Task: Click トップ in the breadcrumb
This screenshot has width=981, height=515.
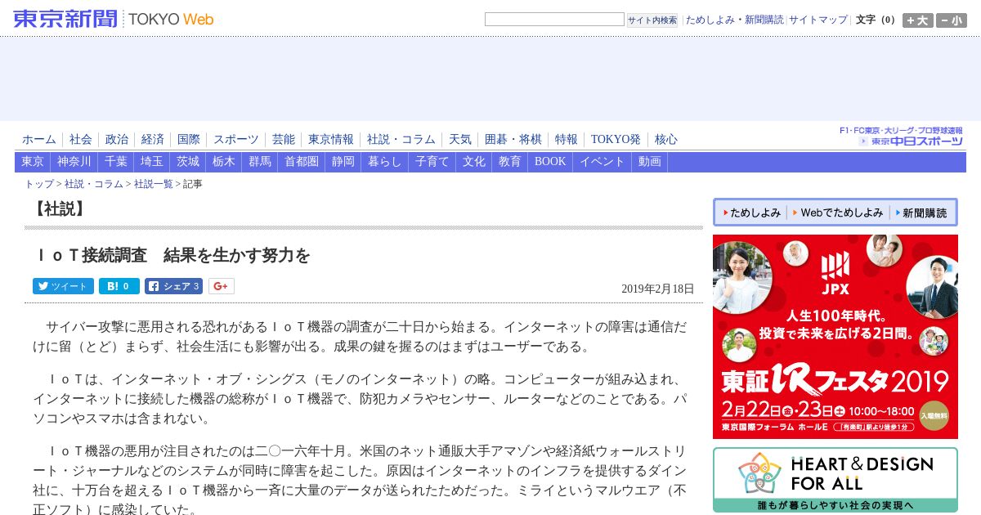Action: pyautogui.click(x=39, y=184)
